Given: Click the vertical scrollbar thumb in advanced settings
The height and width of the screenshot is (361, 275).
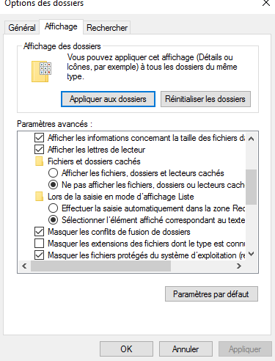Looking at the screenshot, I should (251, 187).
